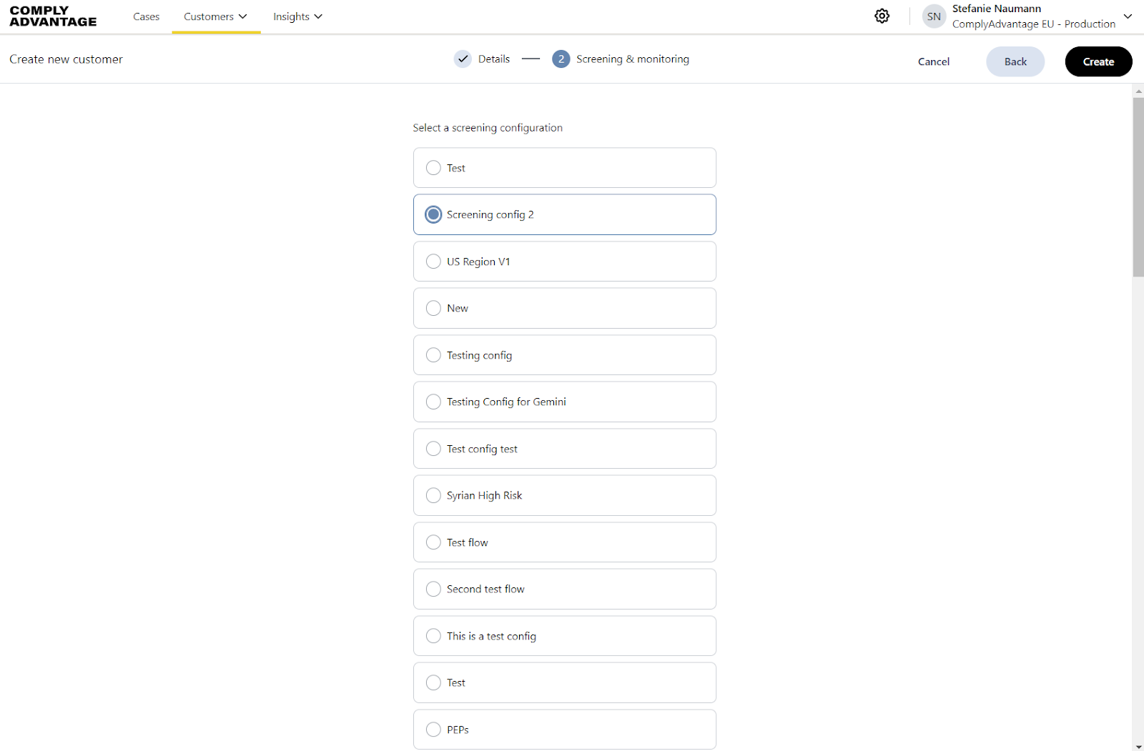This screenshot has width=1144, height=751.
Task: Select Testing Config for Gemini option
Action: tap(433, 402)
